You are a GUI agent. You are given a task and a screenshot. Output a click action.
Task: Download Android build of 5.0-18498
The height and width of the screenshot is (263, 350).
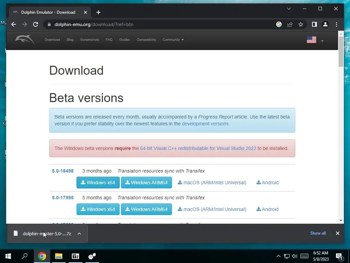coord(267,183)
